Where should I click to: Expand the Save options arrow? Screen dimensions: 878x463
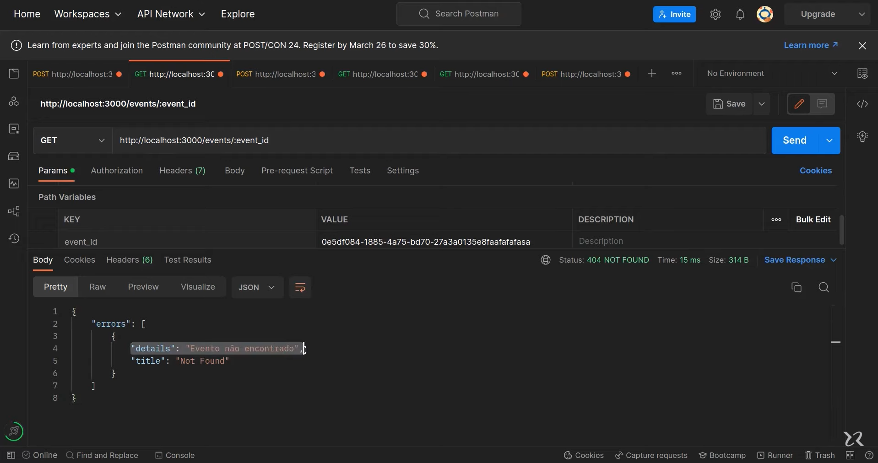pos(762,104)
